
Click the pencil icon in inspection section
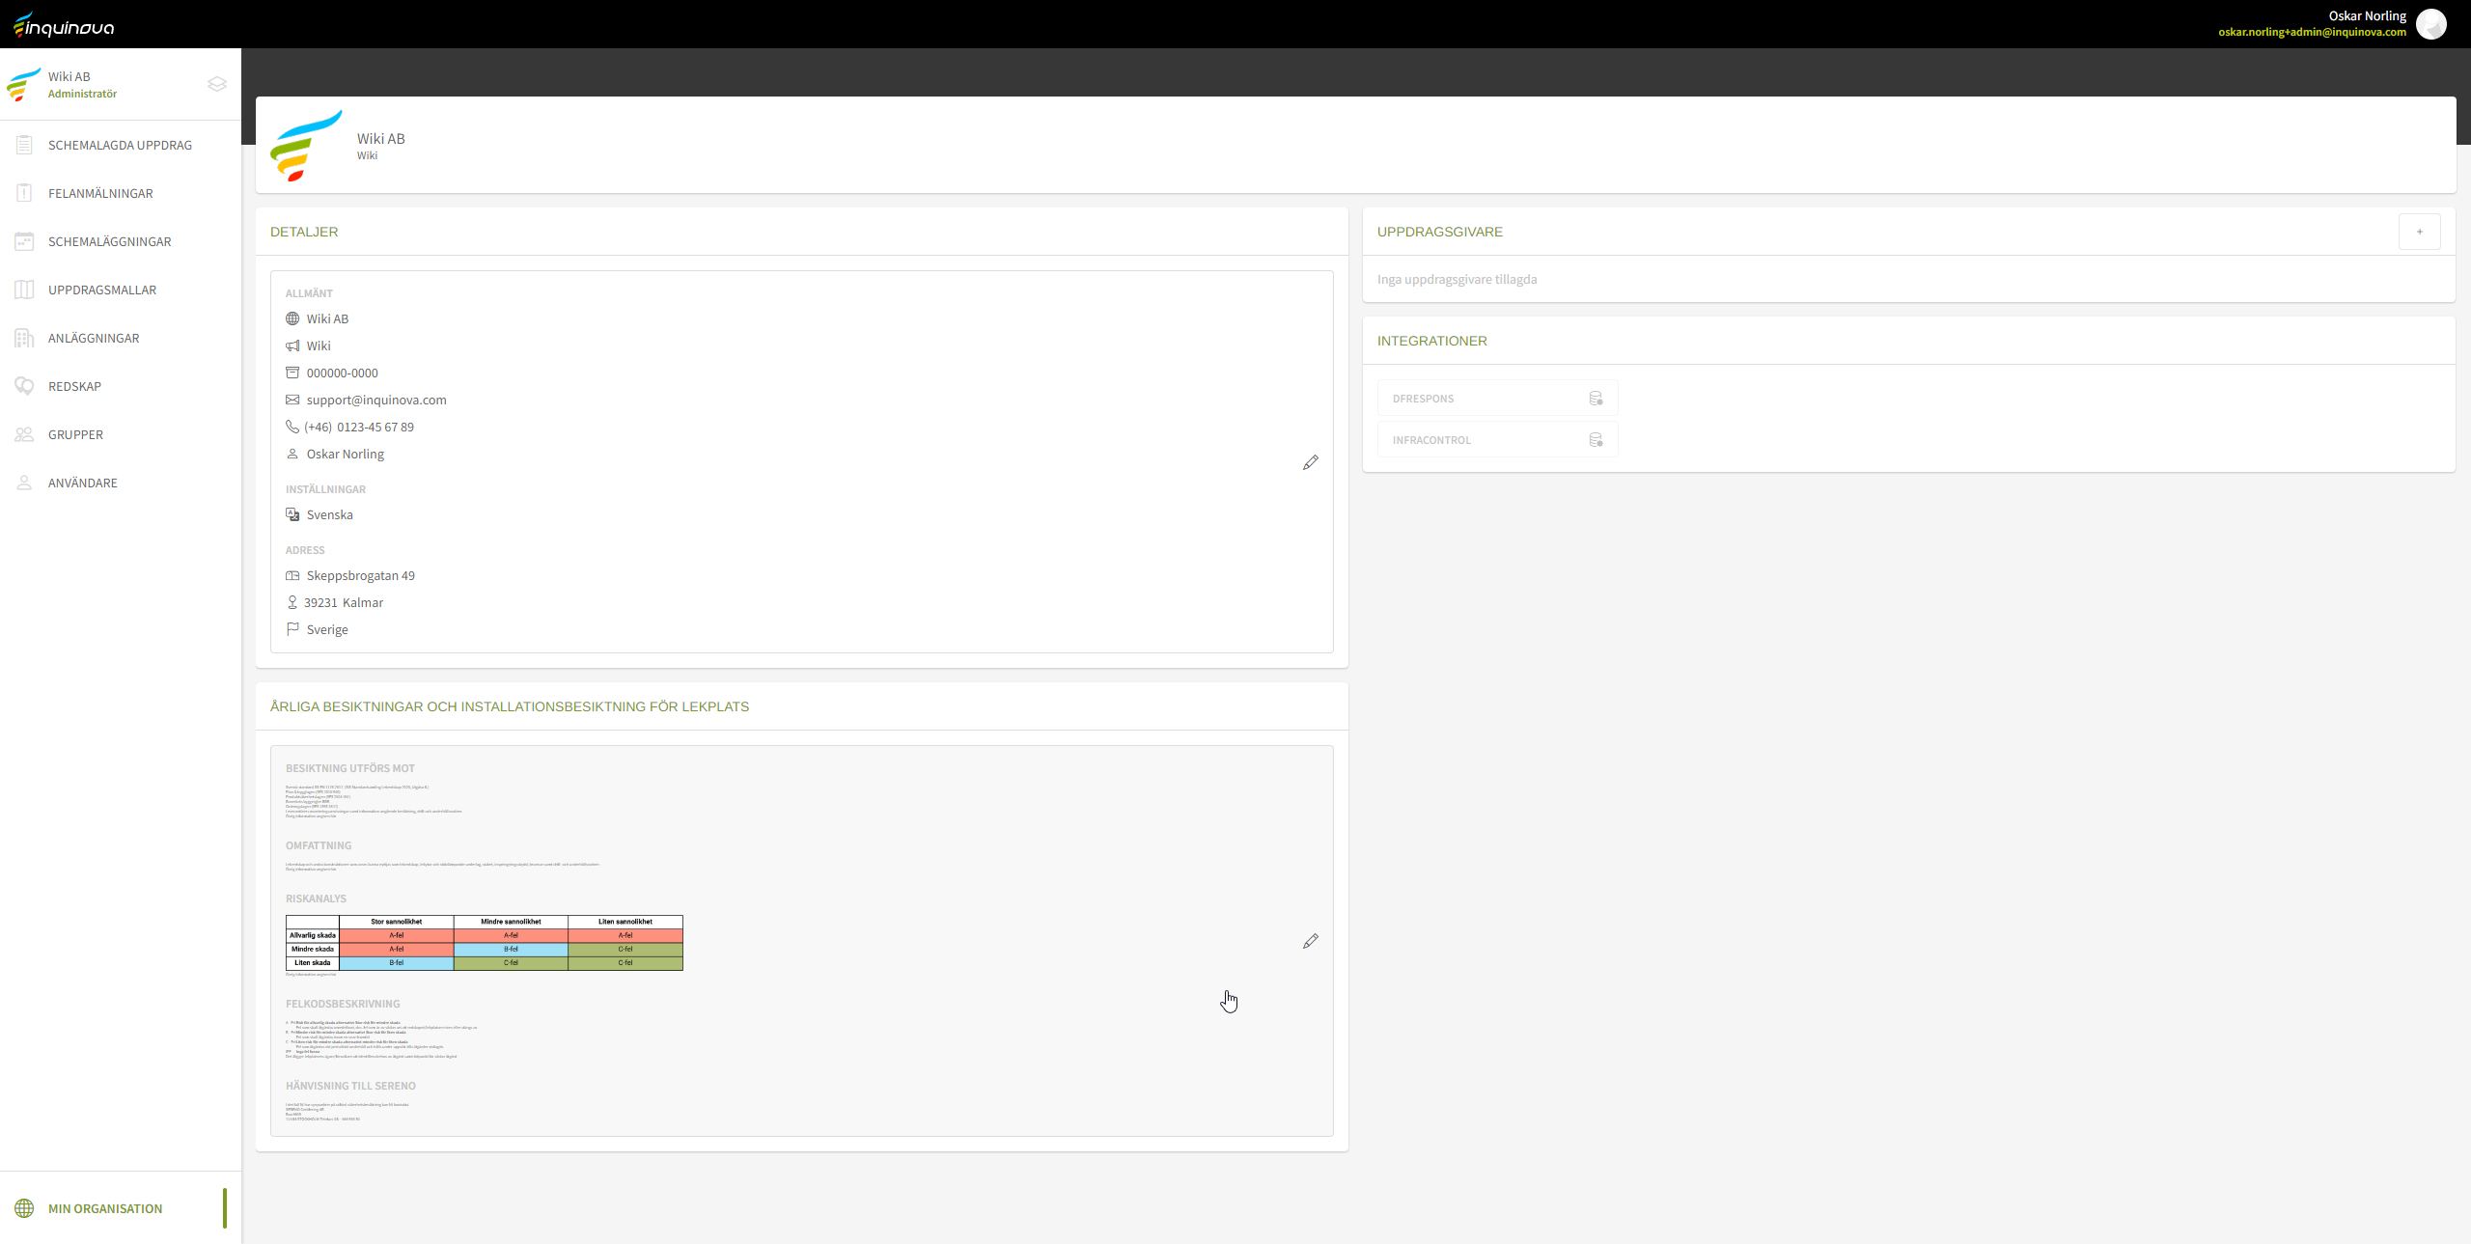(x=1310, y=941)
